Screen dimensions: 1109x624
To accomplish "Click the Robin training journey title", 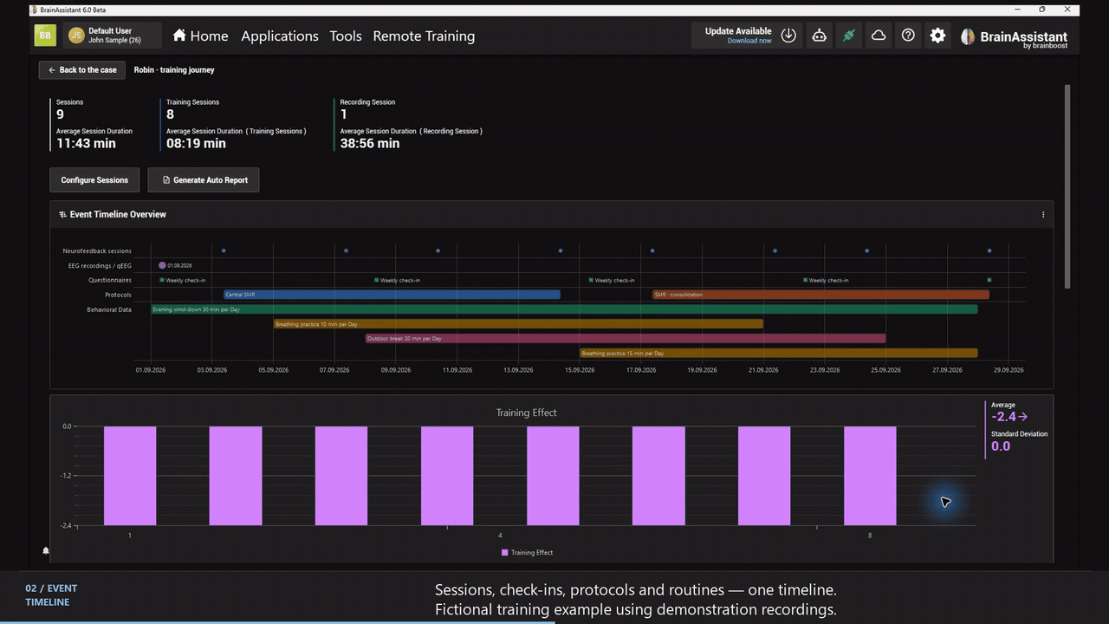I will click(x=174, y=70).
